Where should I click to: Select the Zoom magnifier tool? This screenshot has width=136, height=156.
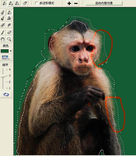coord(9,39)
